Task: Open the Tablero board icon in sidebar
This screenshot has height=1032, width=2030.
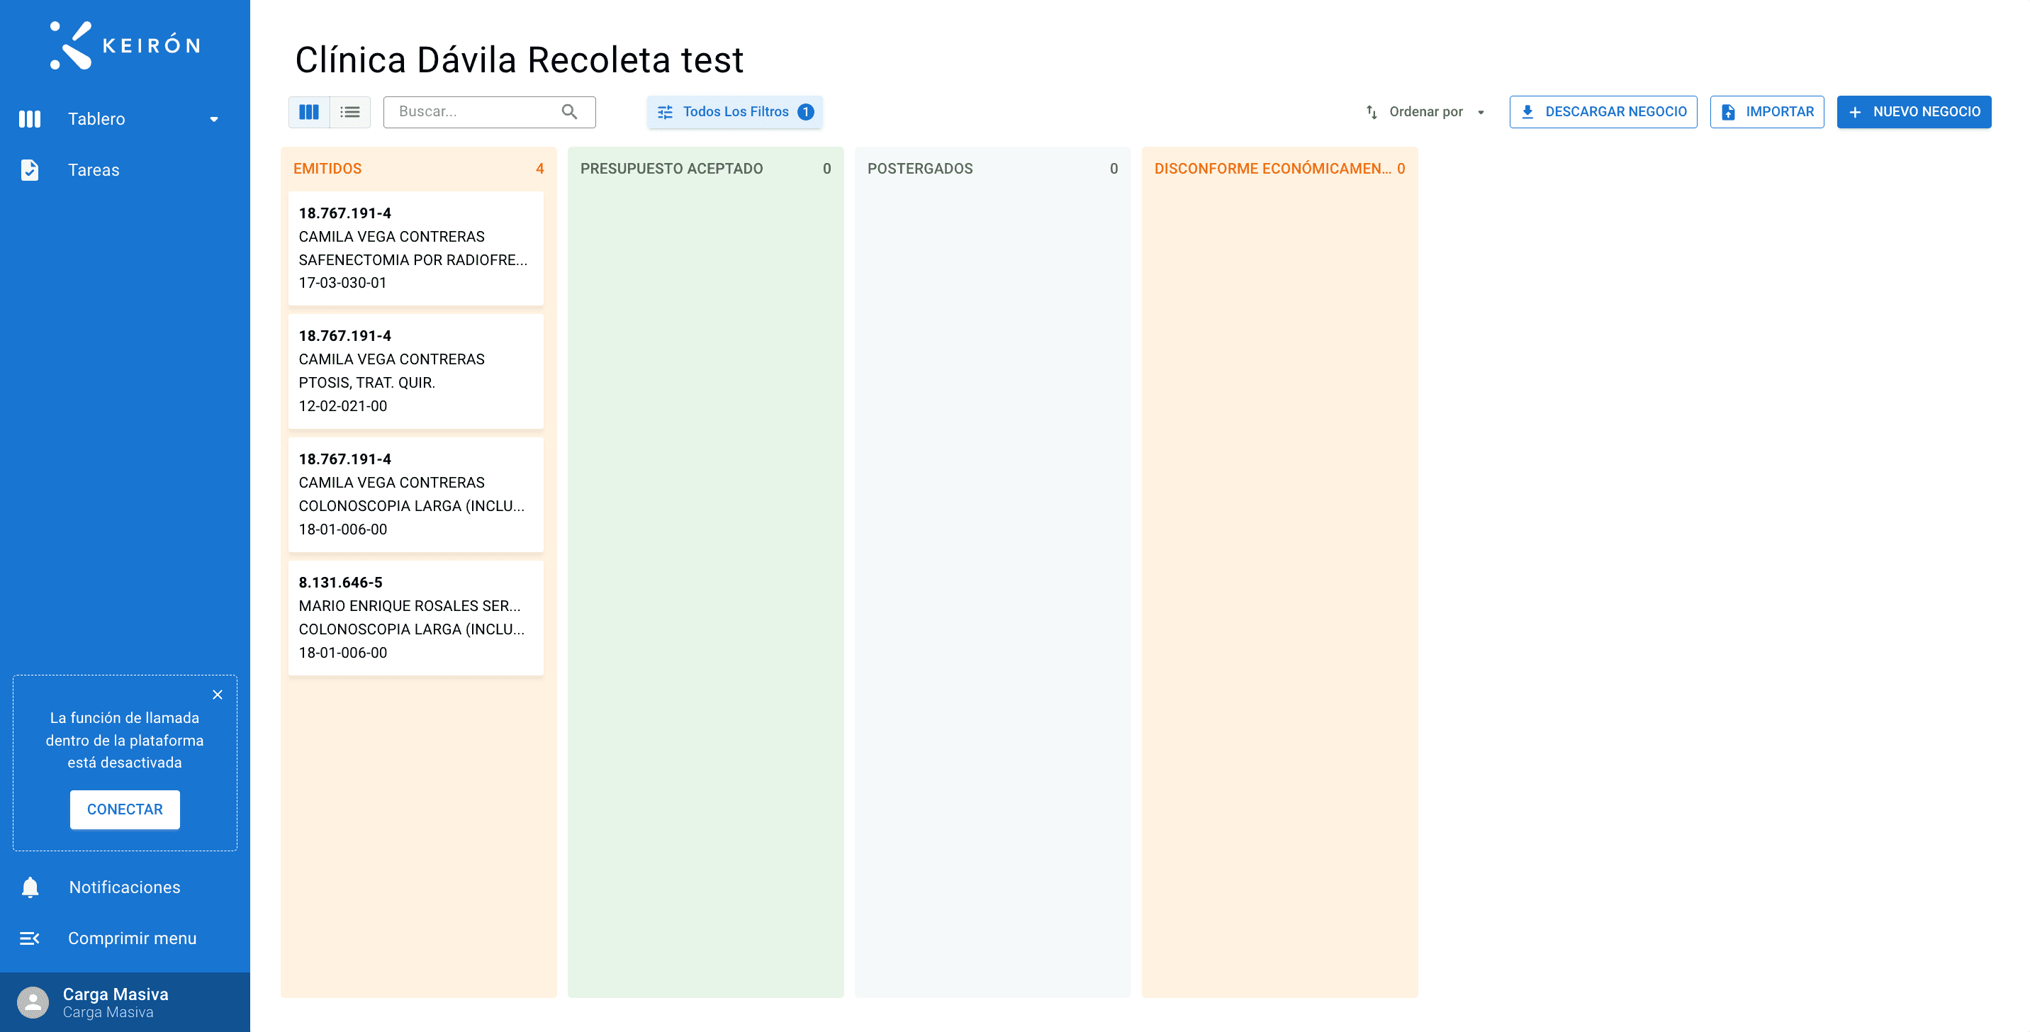Action: point(30,119)
